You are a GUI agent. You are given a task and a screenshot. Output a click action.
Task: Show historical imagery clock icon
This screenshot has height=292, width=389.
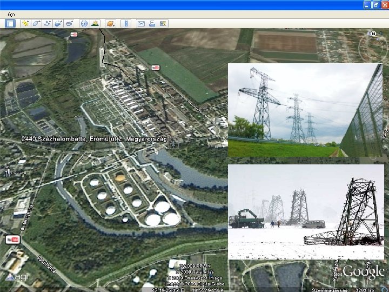[84, 23]
